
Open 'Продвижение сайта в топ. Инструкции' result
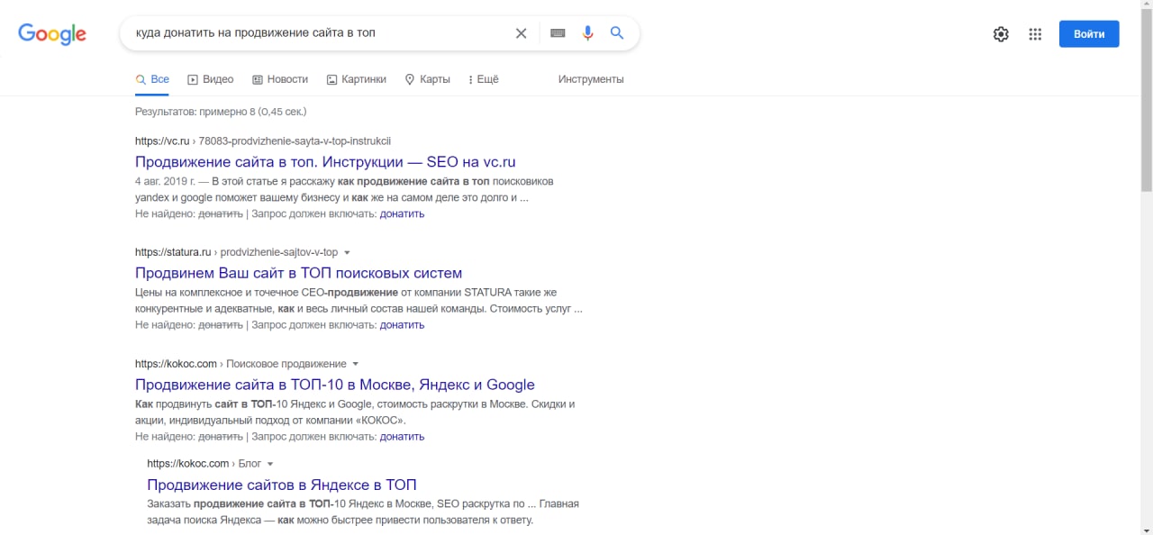tap(325, 162)
